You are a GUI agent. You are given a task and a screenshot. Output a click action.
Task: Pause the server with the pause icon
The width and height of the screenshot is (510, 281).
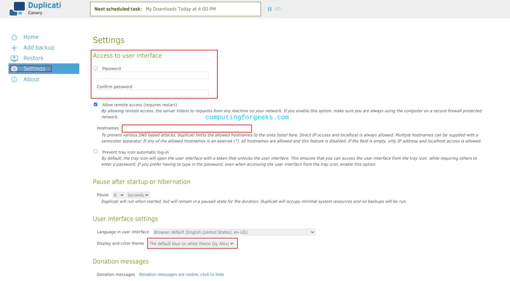(x=270, y=9)
